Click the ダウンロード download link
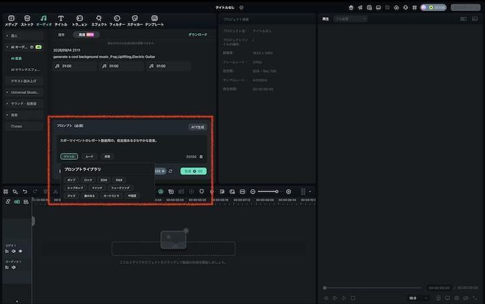Screen dimensions: 485x304 pos(197,34)
